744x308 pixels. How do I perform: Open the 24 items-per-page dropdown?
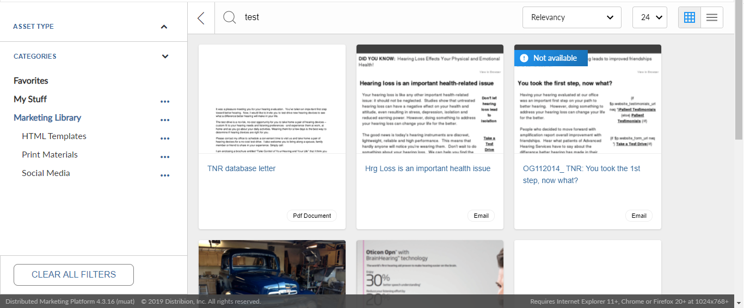point(650,17)
